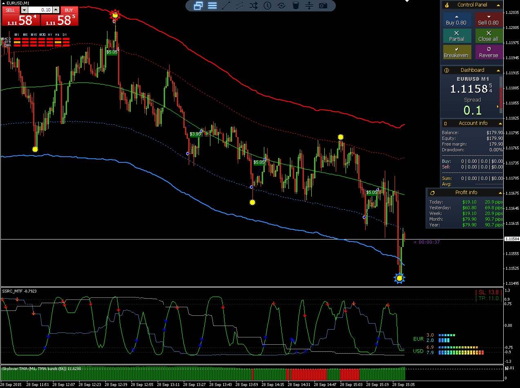
Task: Click the info icon beside Dashboard
Action: (x=446, y=70)
